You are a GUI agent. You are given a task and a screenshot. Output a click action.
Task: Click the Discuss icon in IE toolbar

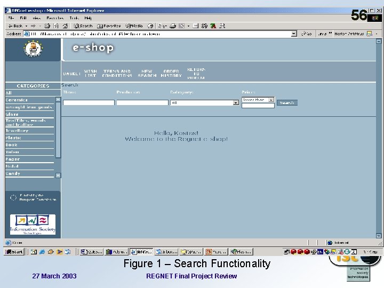tap(195, 26)
